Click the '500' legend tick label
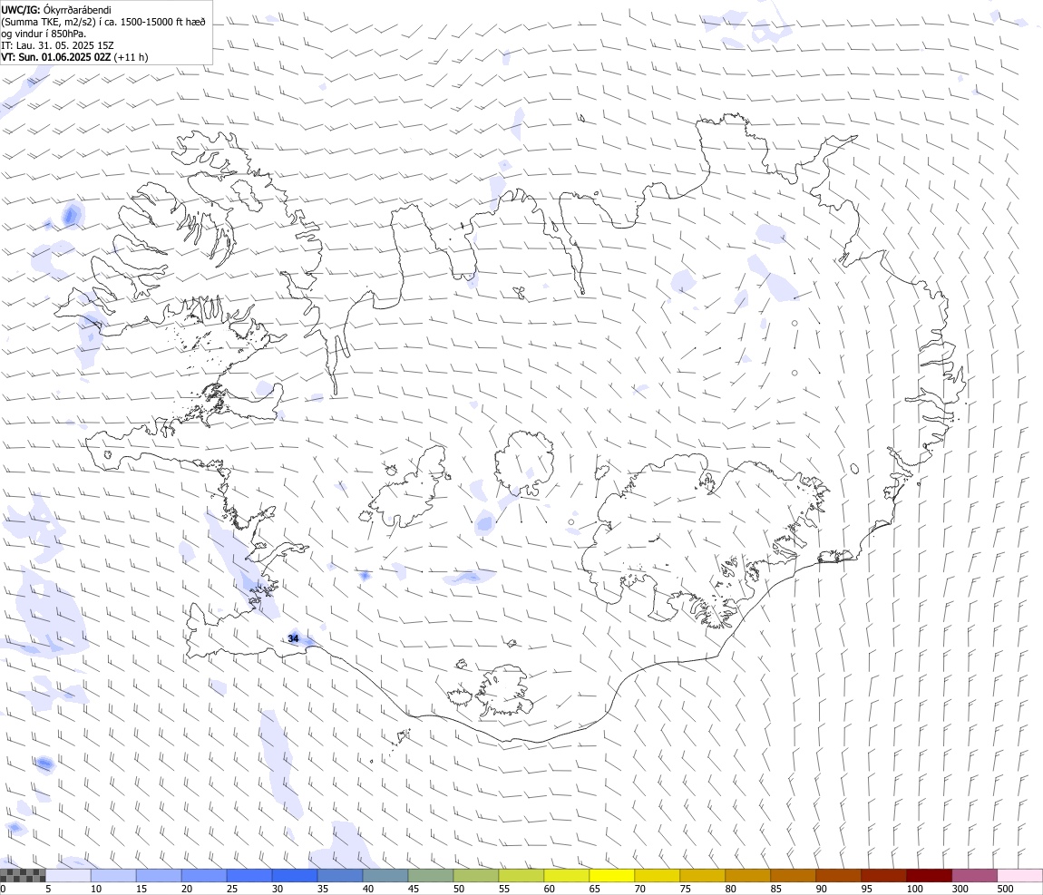The height and width of the screenshot is (895, 1043). tap(1006, 889)
